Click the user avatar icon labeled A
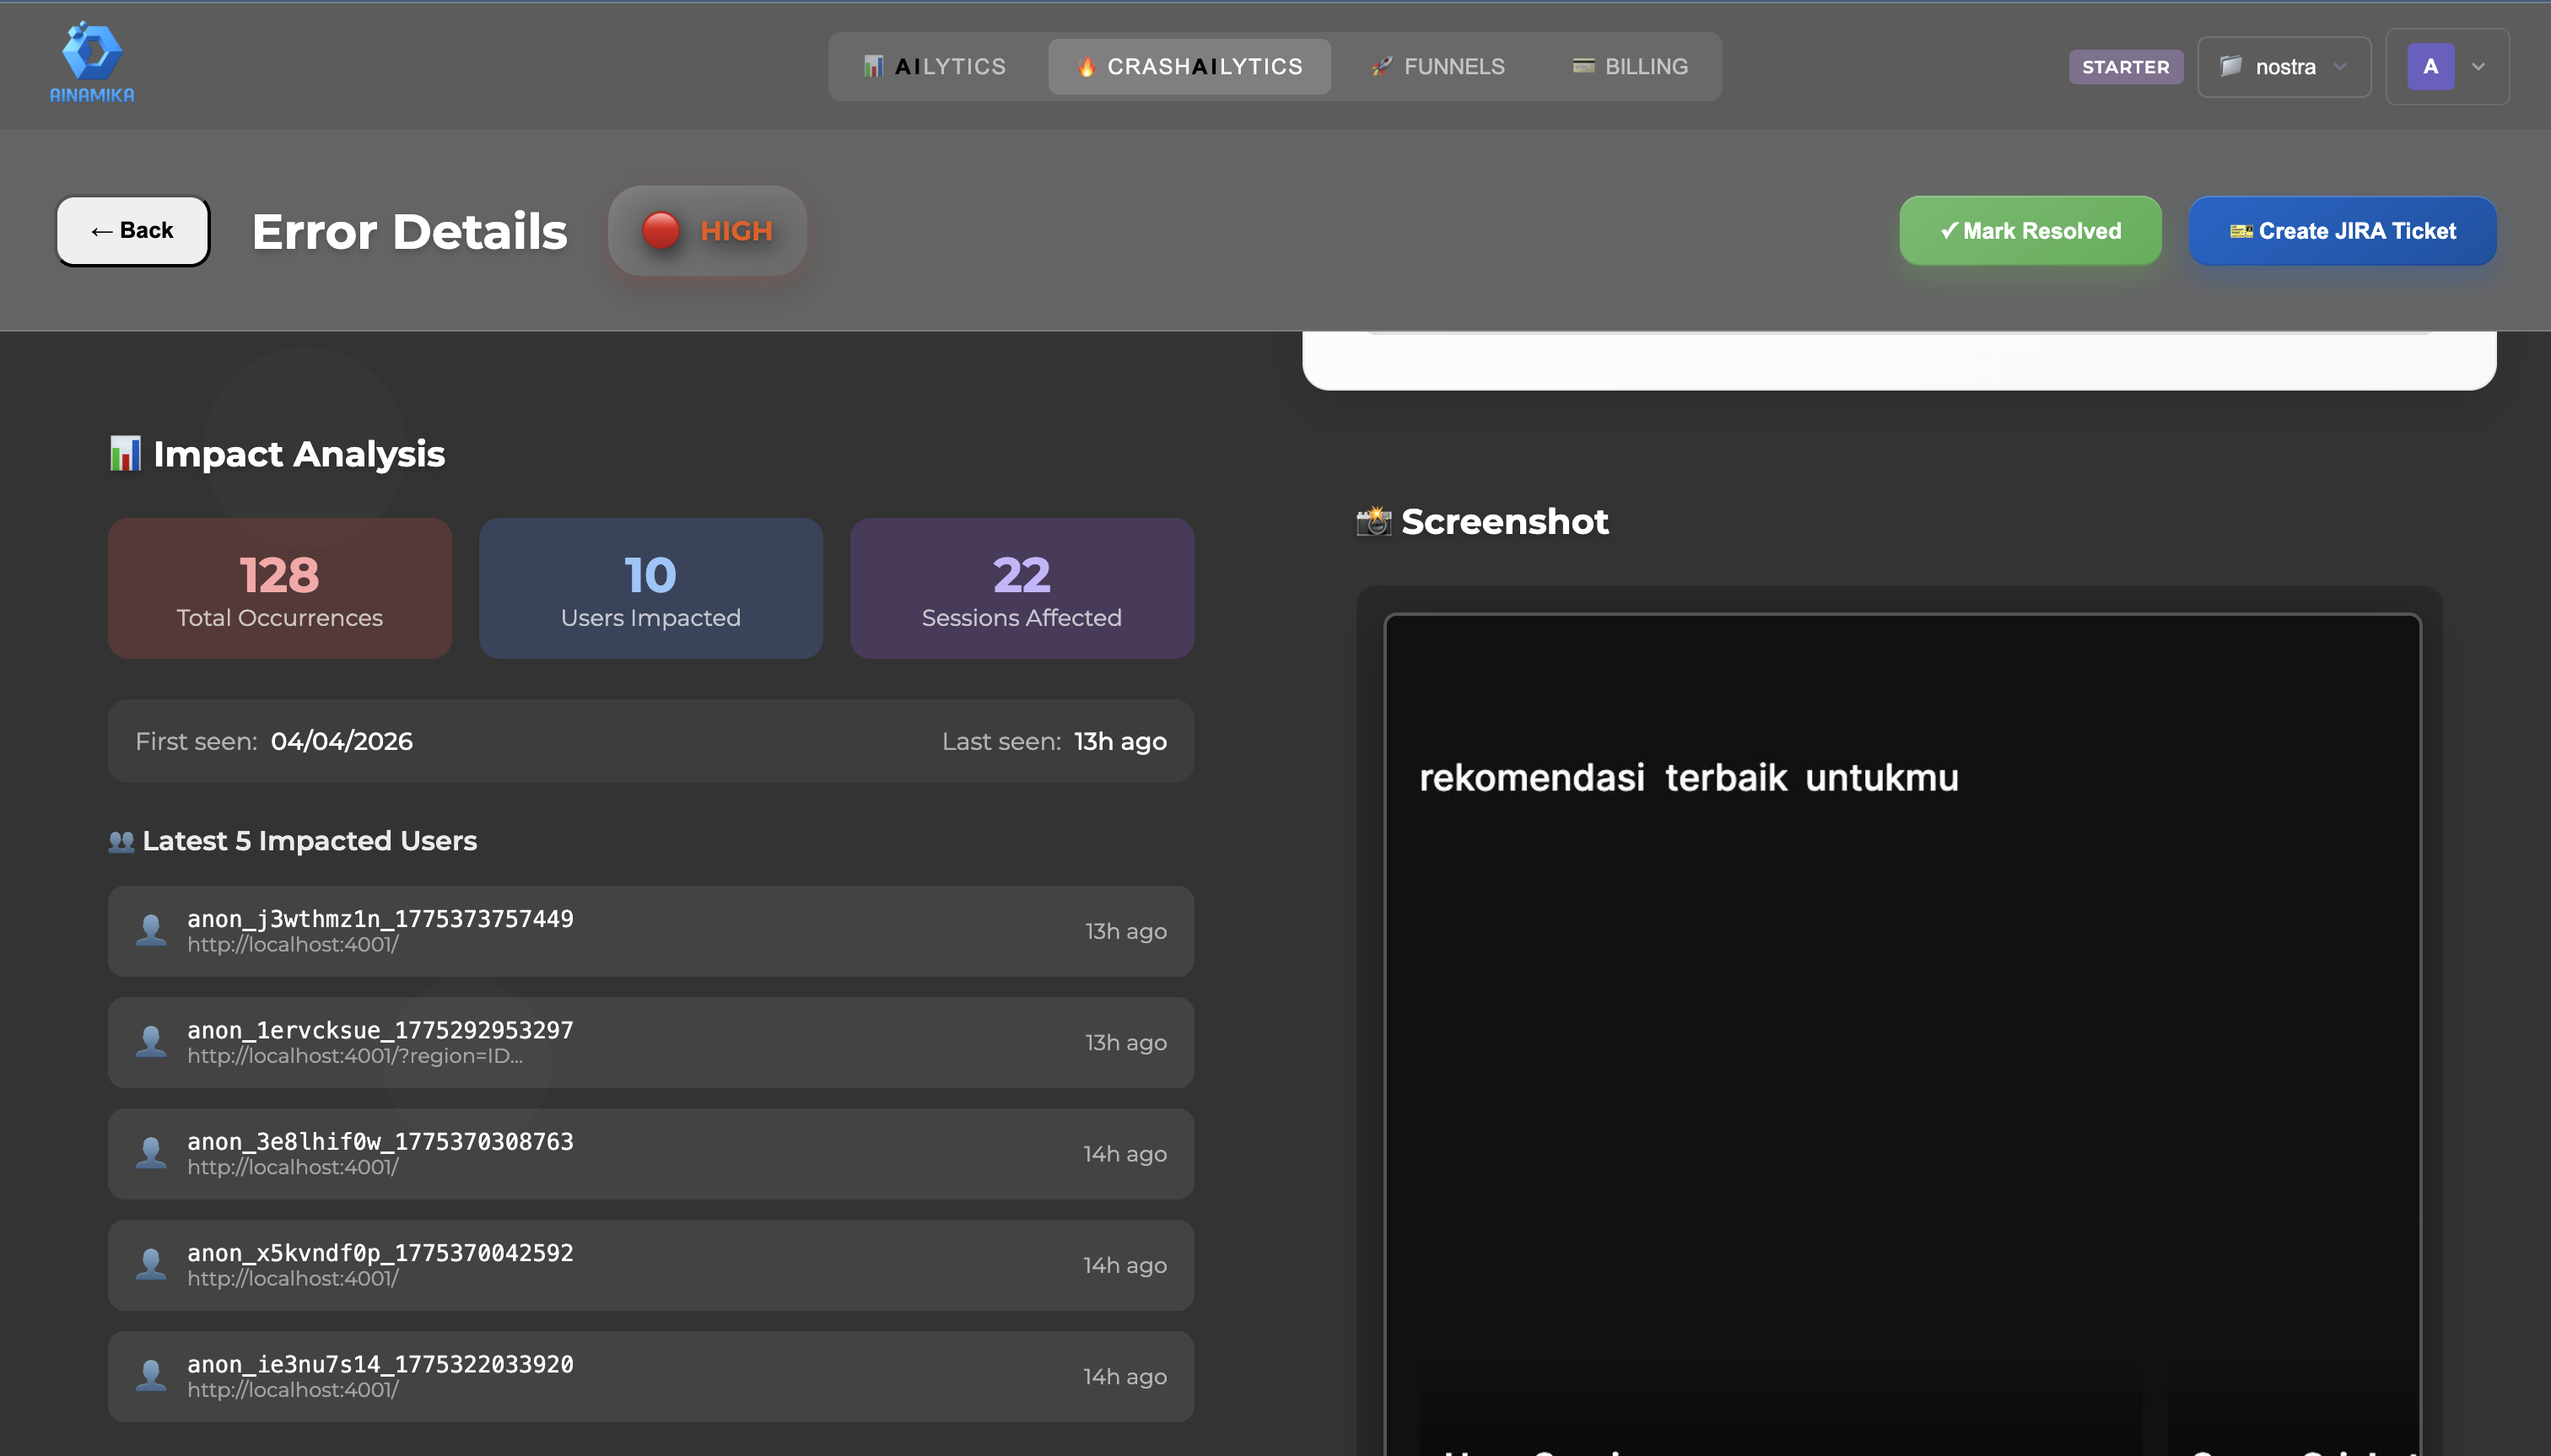2551x1456 pixels. click(x=2430, y=67)
